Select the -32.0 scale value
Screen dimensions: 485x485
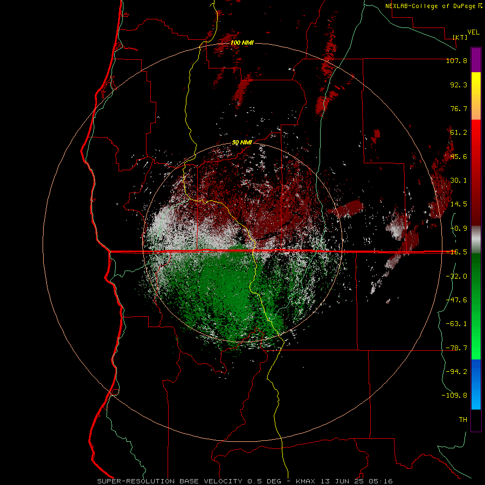click(456, 276)
